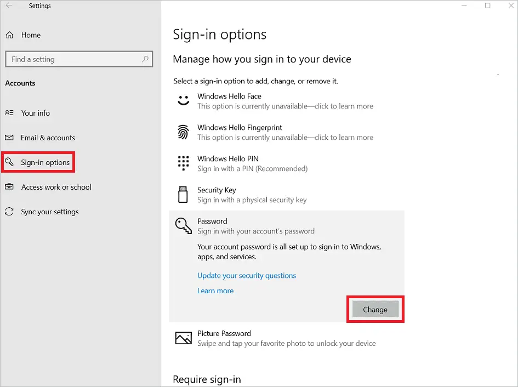This screenshot has width=518, height=387.
Task: Expand Windows Hello PIN option
Action: click(x=287, y=163)
